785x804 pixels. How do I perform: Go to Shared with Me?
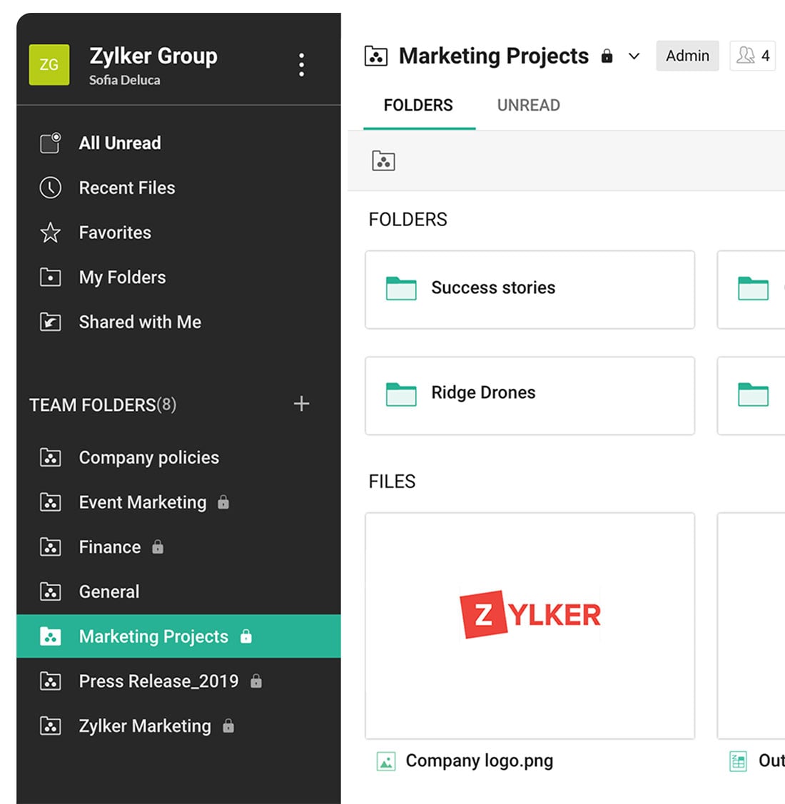(139, 322)
